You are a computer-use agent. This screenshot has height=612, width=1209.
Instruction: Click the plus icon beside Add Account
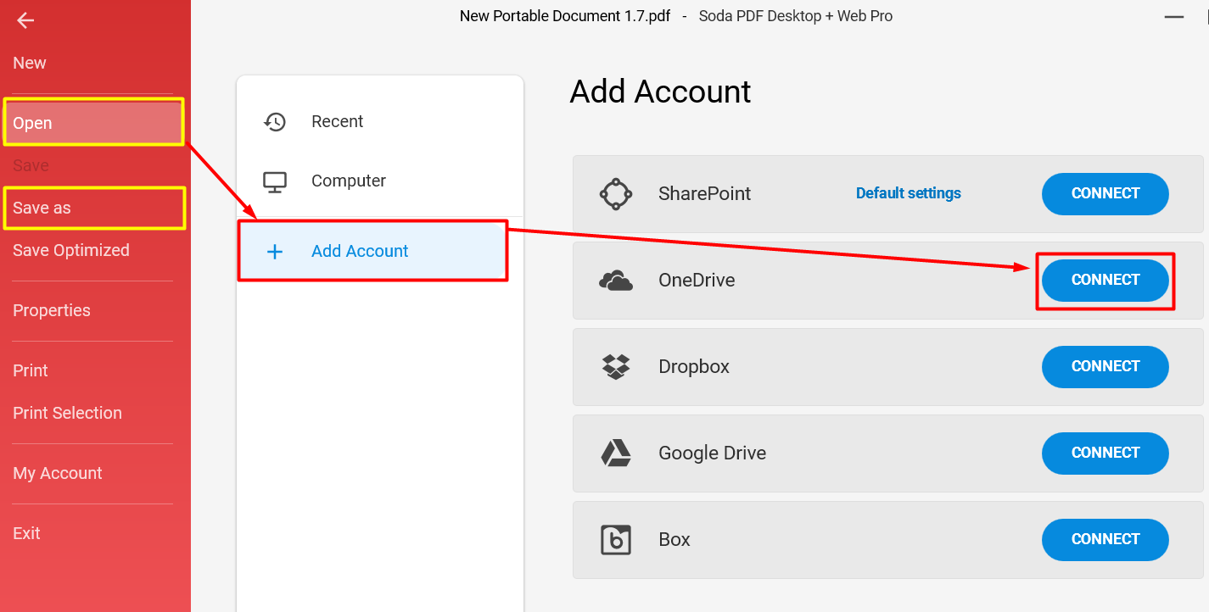pyautogui.click(x=275, y=251)
